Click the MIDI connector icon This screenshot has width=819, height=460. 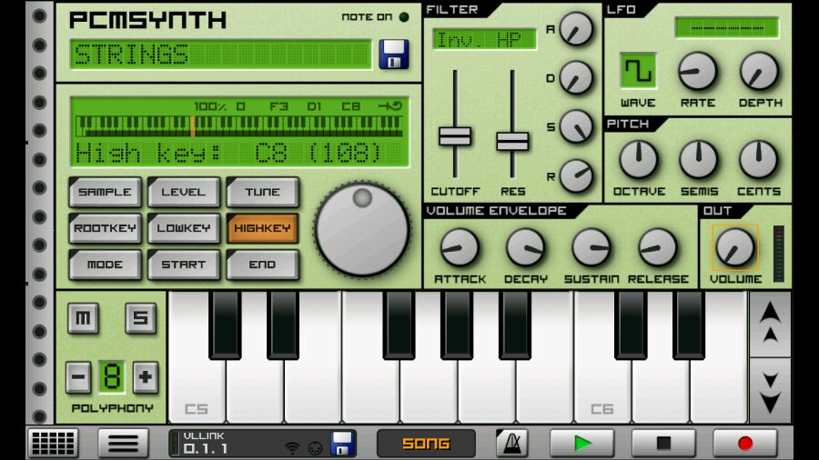(x=315, y=447)
